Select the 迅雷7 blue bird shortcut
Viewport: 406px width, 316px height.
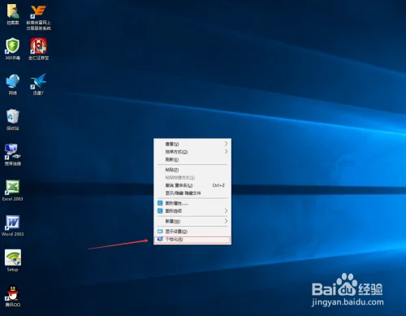tap(38, 84)
